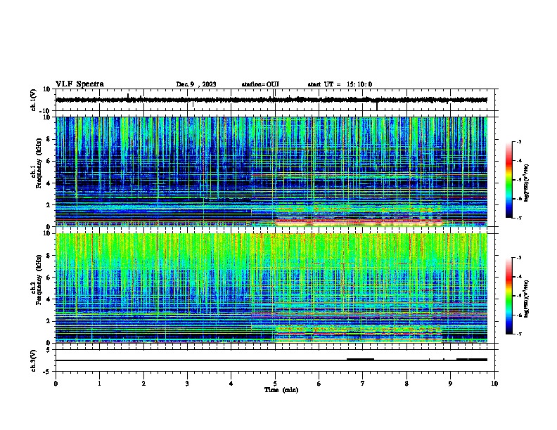Viewport: 557px width, 430px height.
Task: Click the ch.1 Frequency (kHz) axis label
Action: (36, 163)
